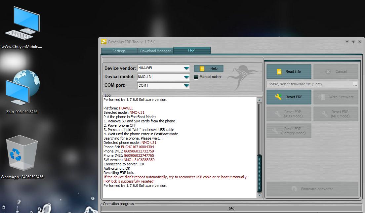Screen dimensions: 365x213
Task: Click the 'Detected phone model: NMO-L31' line
Action: click(130, 143)
